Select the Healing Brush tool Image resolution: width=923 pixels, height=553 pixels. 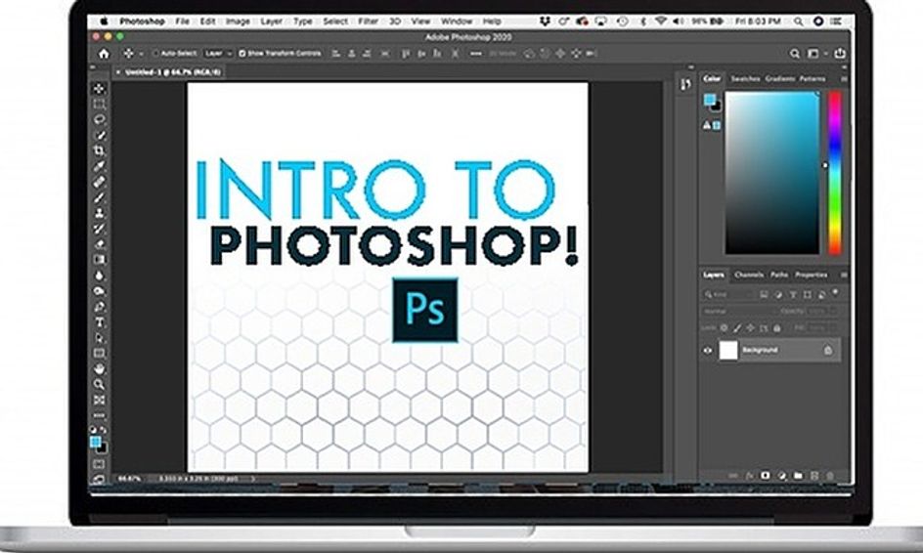pos(99,182)
